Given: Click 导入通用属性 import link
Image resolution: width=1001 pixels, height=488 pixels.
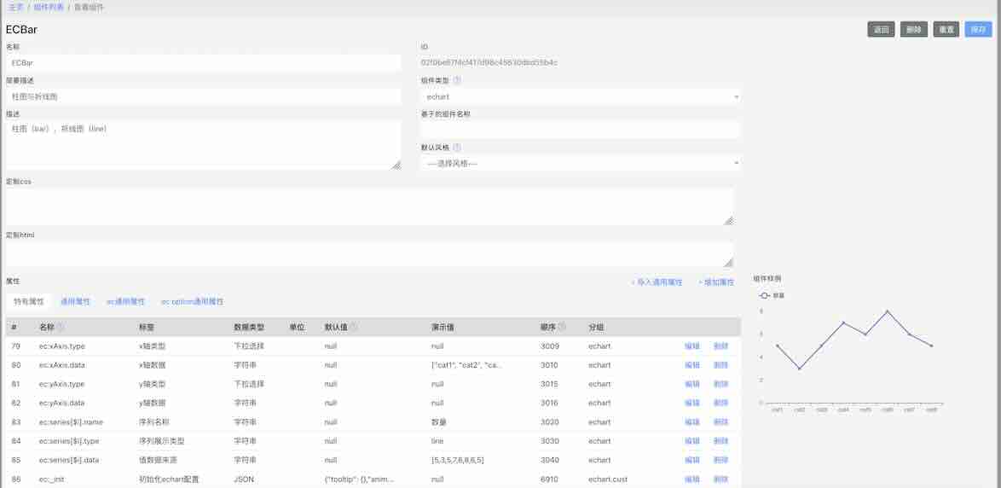Looking at the screenshot, I should coord(657,282).
